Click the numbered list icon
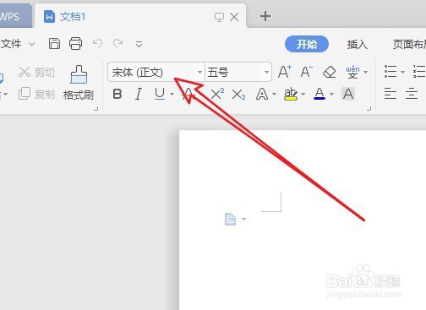The height and width of the screenshot is (310, 426). tap(419, 72)
